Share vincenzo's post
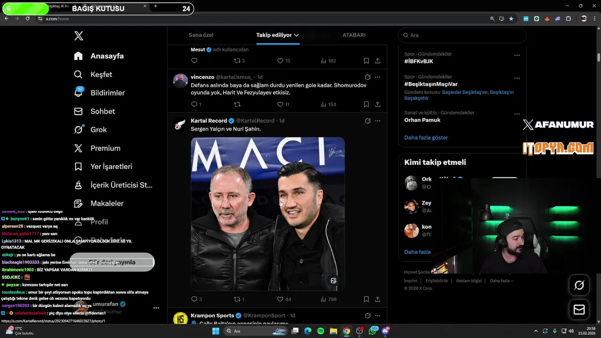The height and width of the screenshot is (338, 601). (x=378, y=104)
